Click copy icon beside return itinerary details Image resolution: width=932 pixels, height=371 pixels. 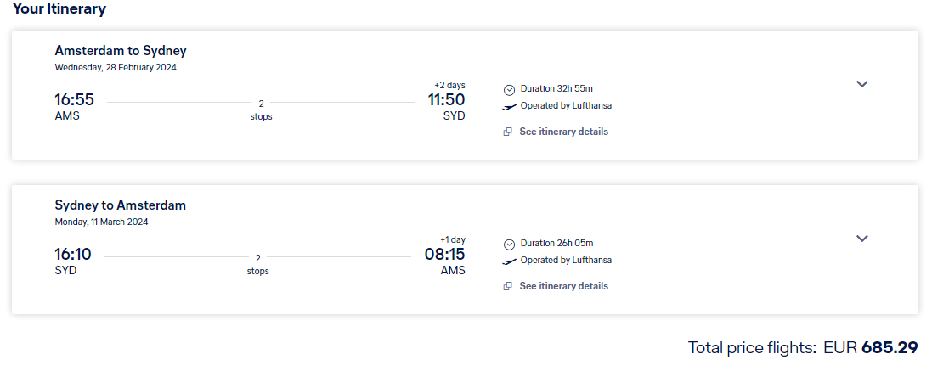[x=507, y=286]
